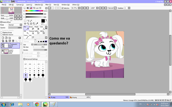
Task: Select the Curve tool
Action: point(26,37)
